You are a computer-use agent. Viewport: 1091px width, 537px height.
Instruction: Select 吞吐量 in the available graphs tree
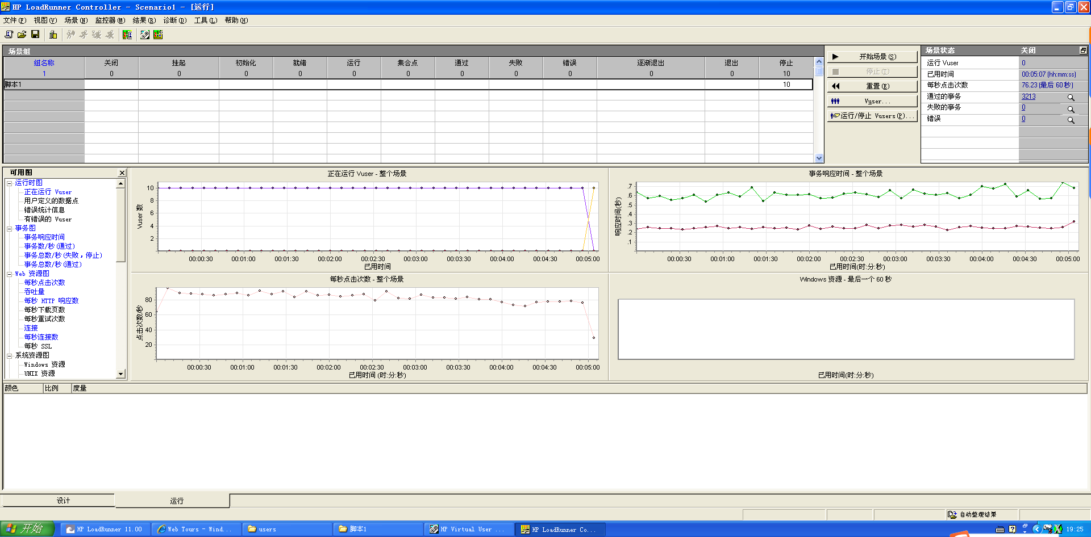click(34, 292)
